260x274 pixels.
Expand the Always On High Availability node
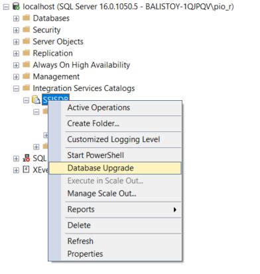tap(16, 65)
